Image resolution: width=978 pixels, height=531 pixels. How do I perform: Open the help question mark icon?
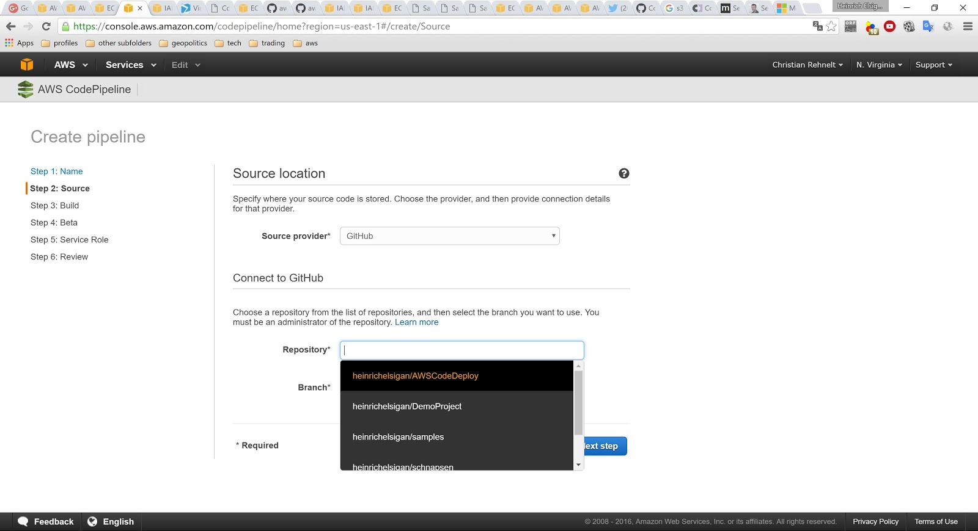pyautogui.click(x=623, y=173)
